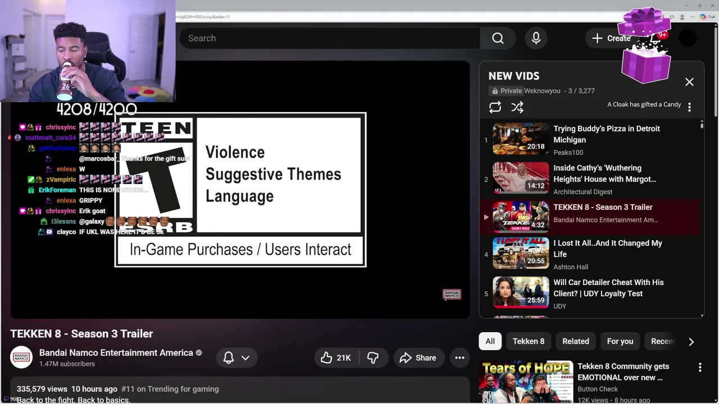
Task: Click the browser address bar URL
Action: click(x=202, y=17)
